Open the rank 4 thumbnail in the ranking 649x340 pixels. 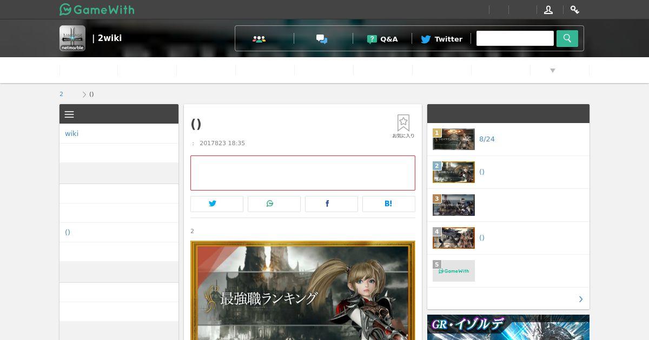[x=454, y=238]
